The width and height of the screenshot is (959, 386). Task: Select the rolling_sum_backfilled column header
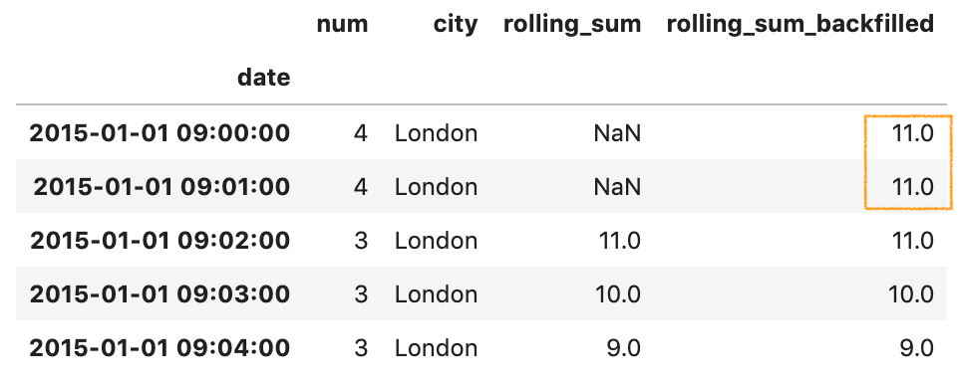799,26
